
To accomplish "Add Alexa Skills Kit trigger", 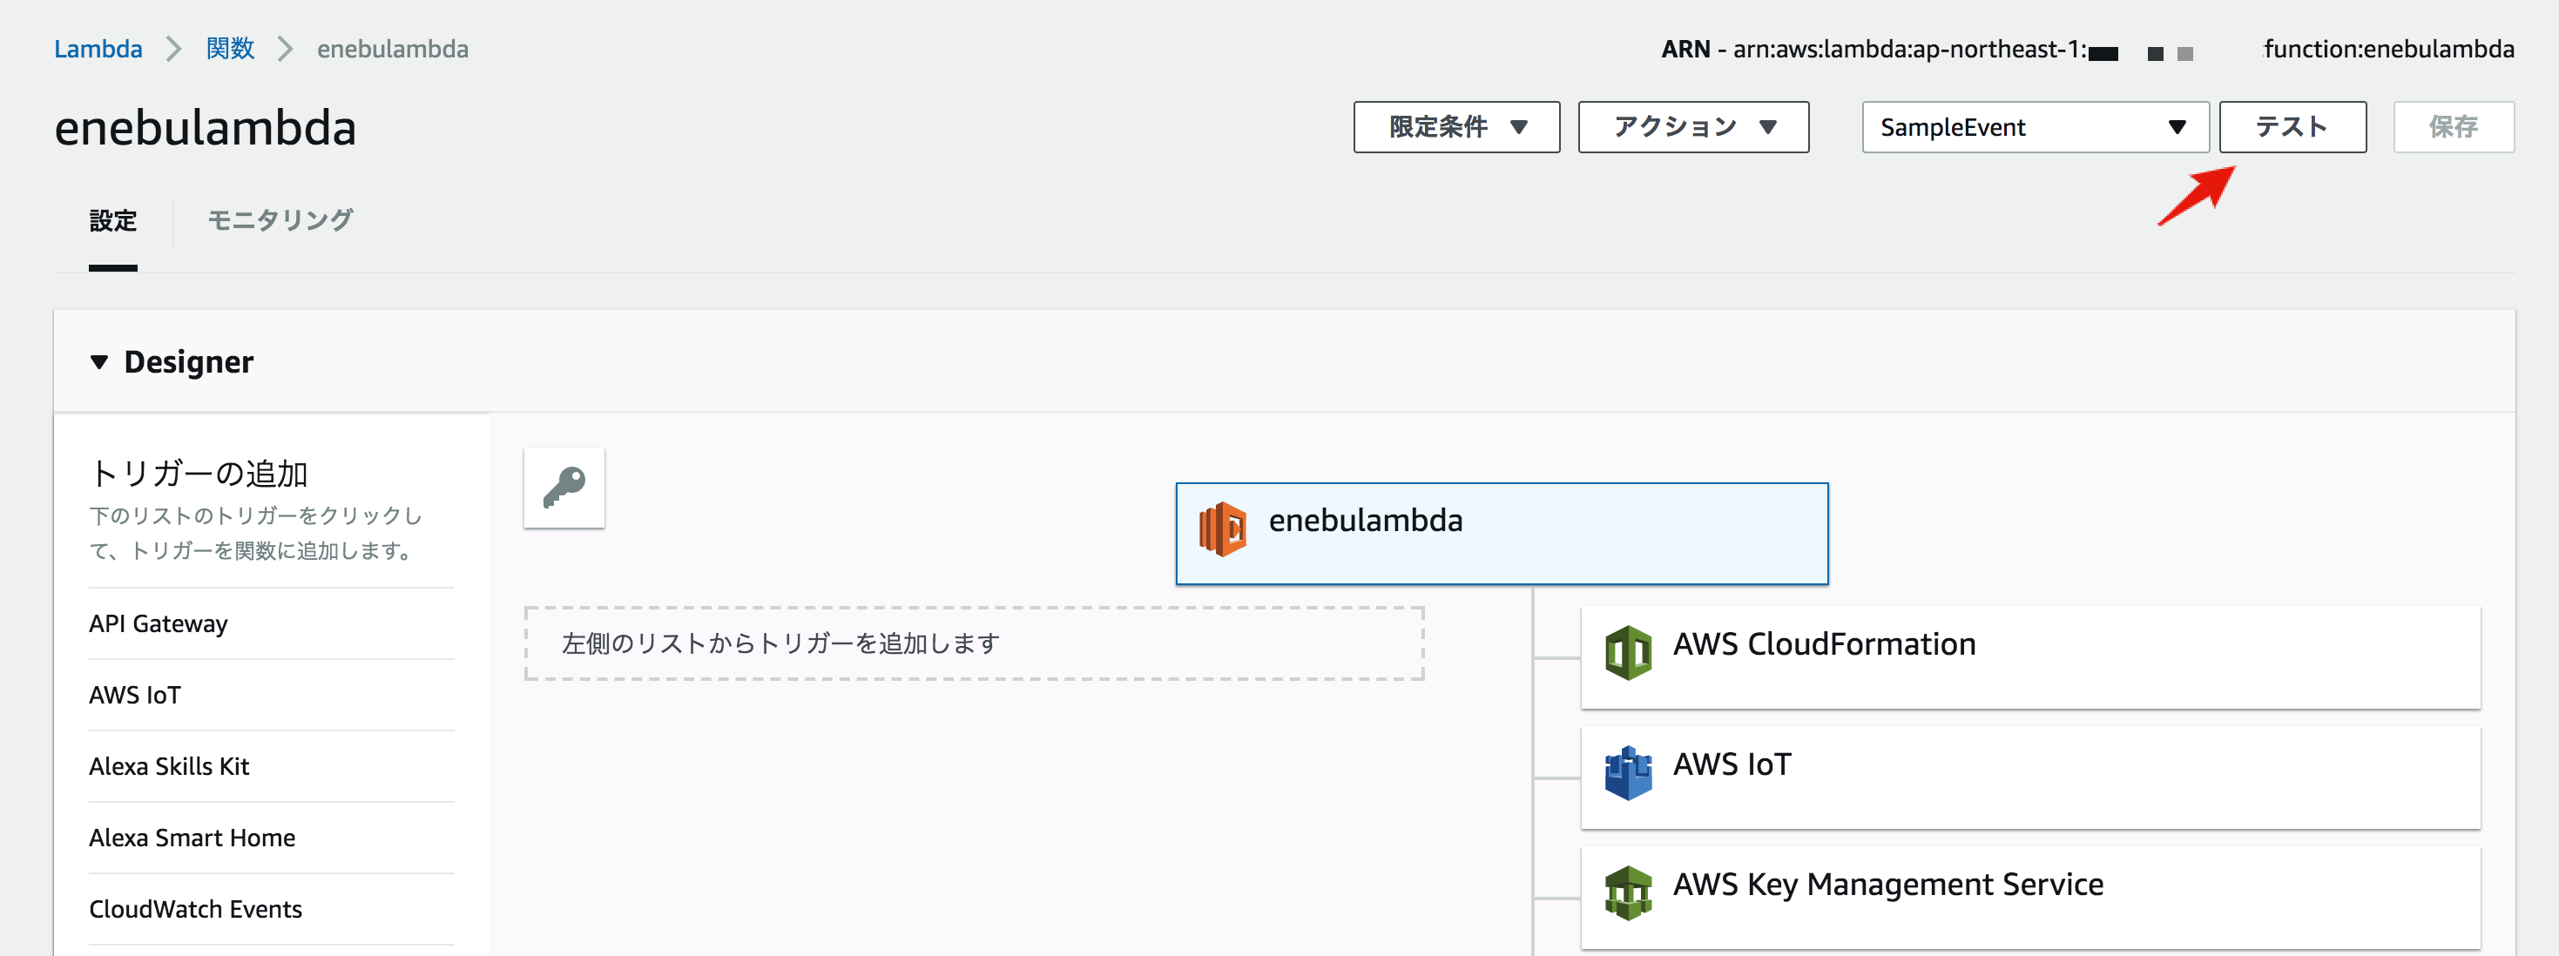I will [169, 766].
